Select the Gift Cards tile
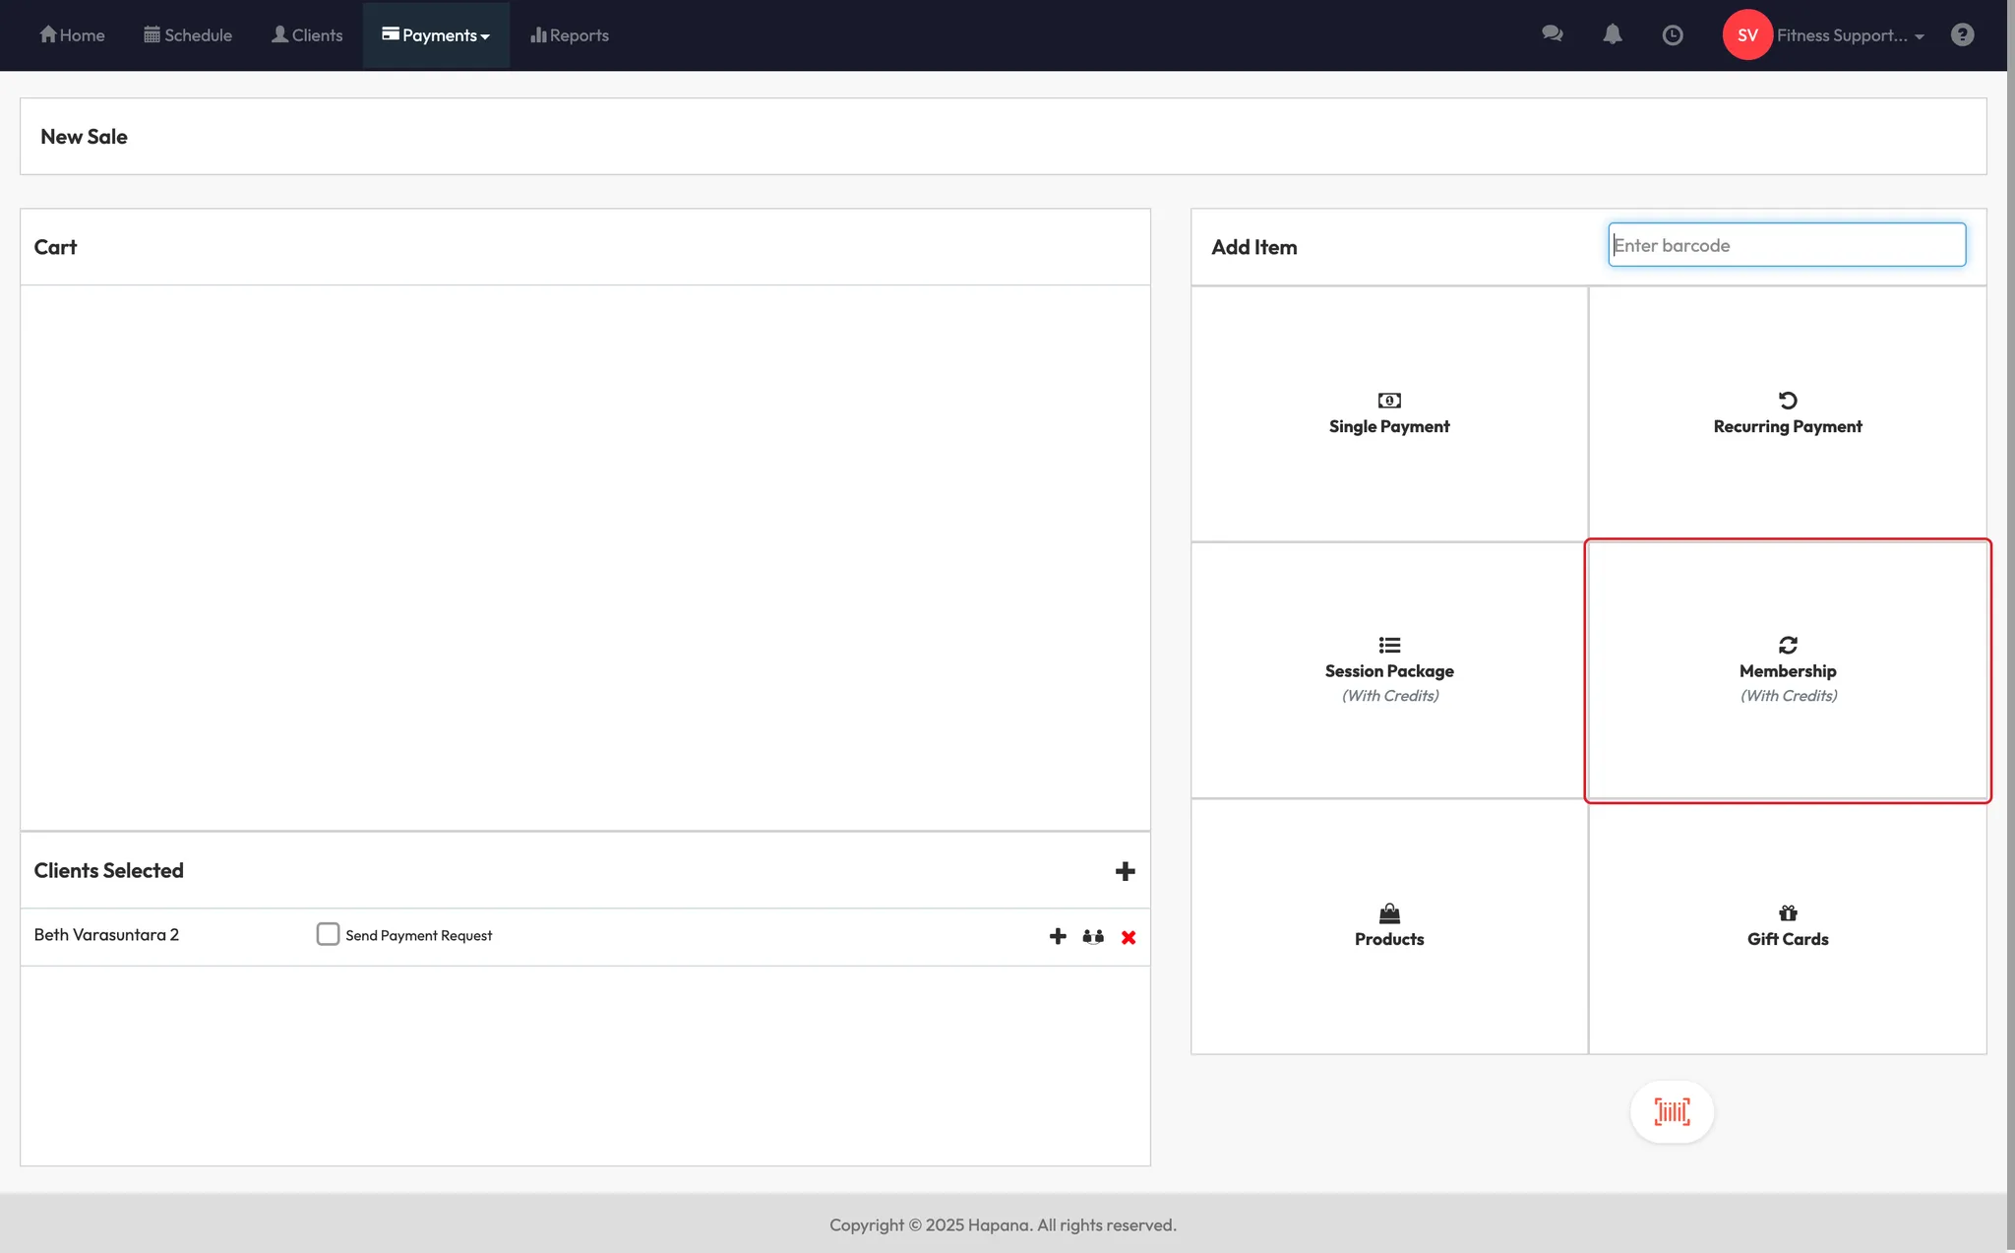This screenshot has height=1253, width=2015. click(x=1787, y=926)
